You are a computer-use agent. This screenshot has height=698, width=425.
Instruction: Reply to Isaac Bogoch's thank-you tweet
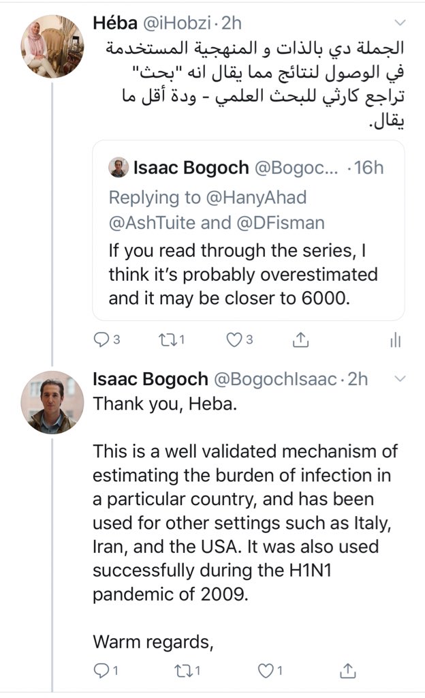(101, 671)
